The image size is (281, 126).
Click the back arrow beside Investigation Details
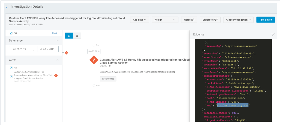coord(7,7)
